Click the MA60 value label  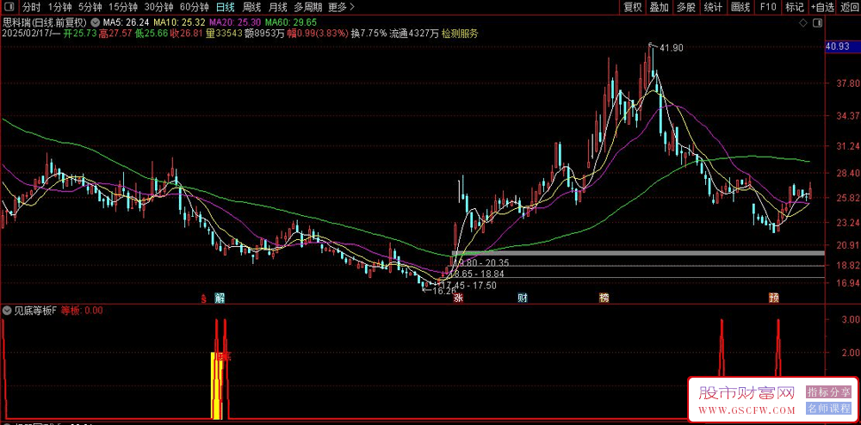pos(290,23)
